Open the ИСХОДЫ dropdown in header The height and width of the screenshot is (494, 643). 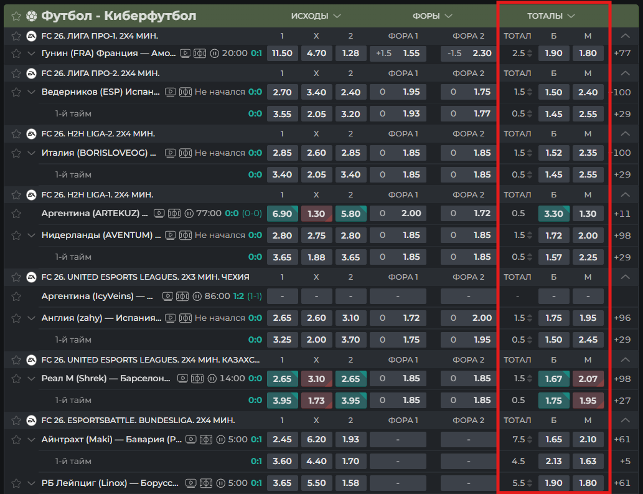pos(316,16)
